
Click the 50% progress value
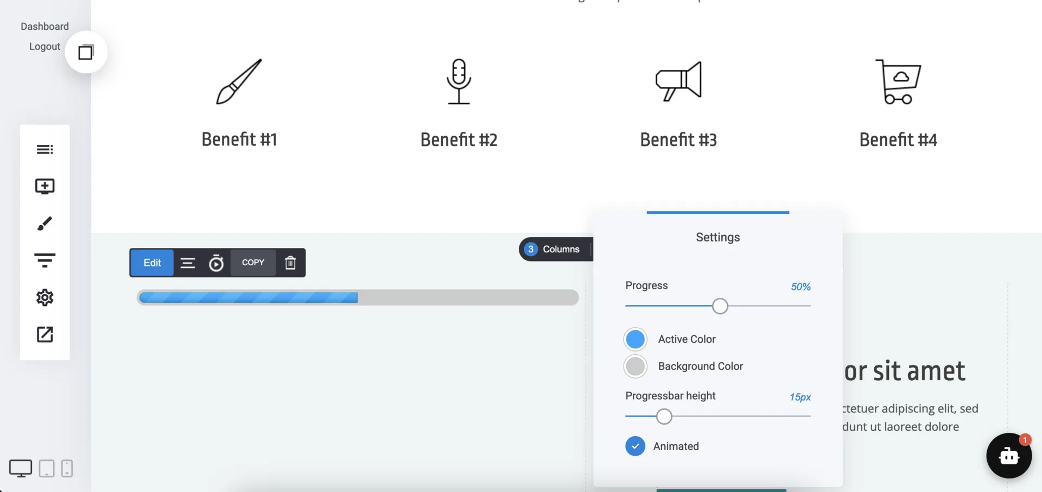click(800, 286)
